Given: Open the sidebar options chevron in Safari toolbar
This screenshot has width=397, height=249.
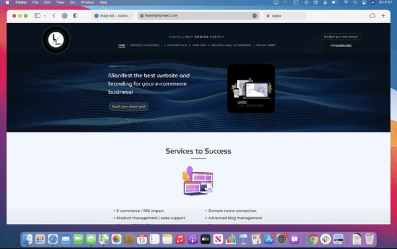Looking at the screenshot, I should tap(45, 16).
